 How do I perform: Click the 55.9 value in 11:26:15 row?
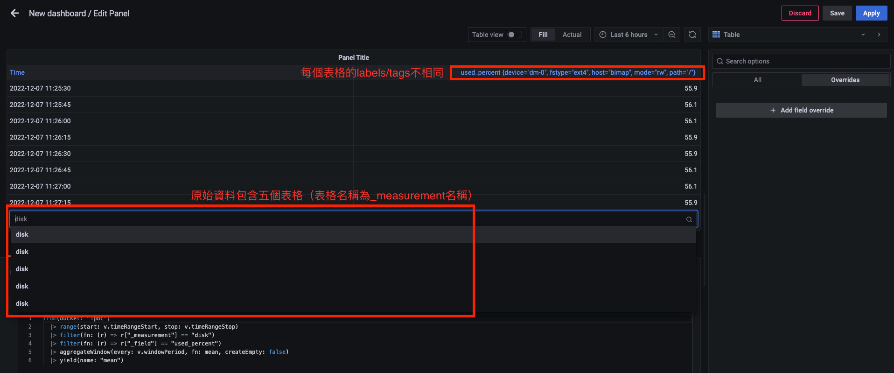pos(691,137)
